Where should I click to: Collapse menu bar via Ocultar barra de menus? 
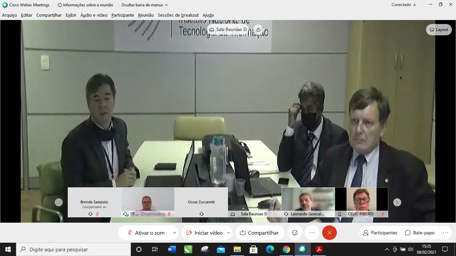[145, 5]
